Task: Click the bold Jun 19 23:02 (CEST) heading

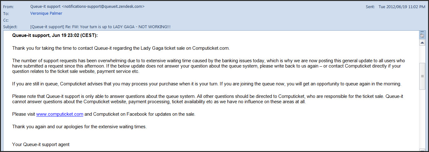Action: click(x=55, y=35)
